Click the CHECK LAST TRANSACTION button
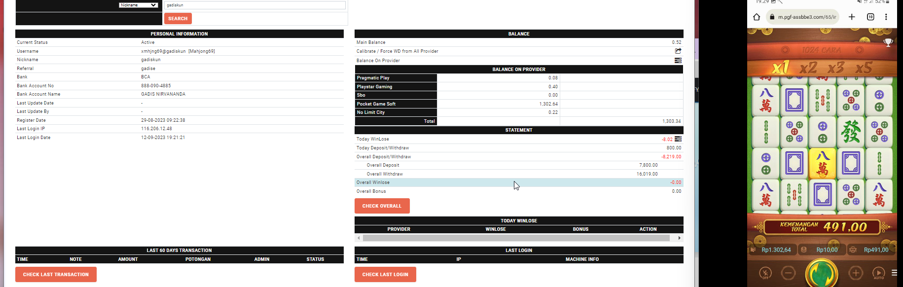903x287 pixels. coord(56,274)
